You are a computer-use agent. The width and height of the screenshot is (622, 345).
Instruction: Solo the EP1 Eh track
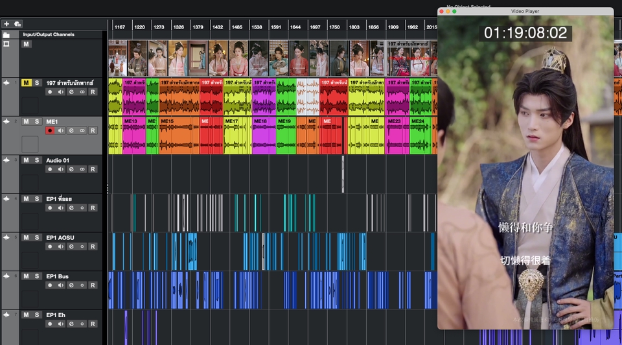tap(37, 315)
